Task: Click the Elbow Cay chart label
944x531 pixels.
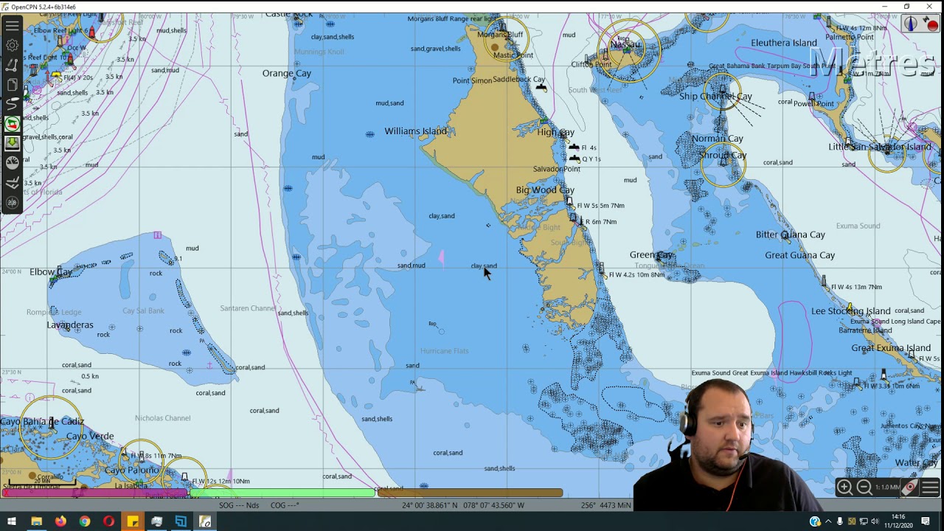Action: [51, 272]
